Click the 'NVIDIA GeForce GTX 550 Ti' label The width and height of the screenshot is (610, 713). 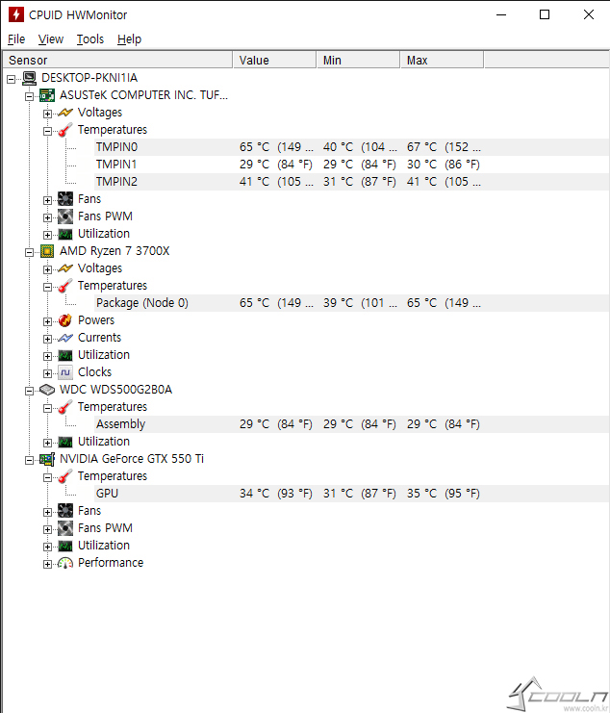point(132,459)
